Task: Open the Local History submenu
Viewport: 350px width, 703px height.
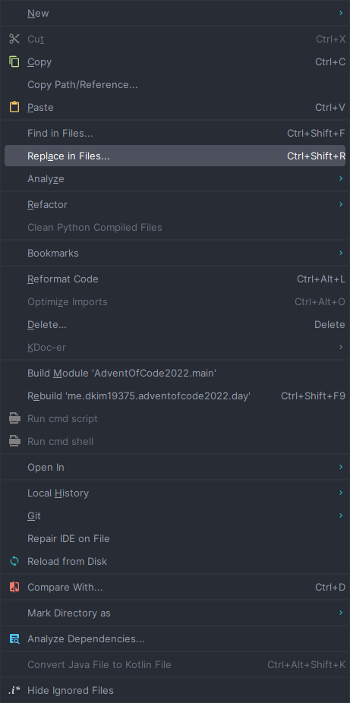Action: [175, 493]
